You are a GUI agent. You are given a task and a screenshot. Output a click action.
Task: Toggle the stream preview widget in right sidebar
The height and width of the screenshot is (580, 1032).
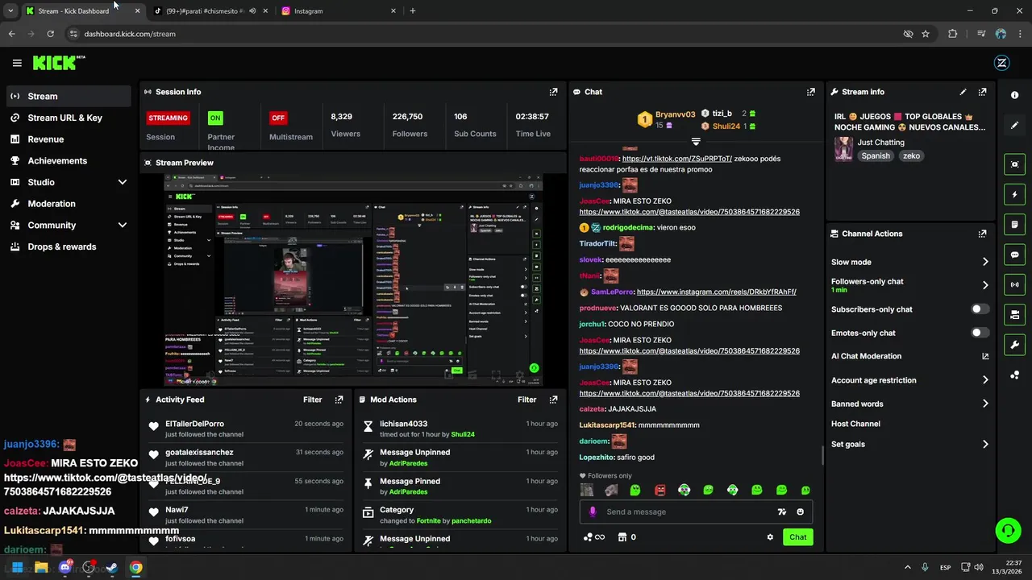click(x=1015, y=164)
